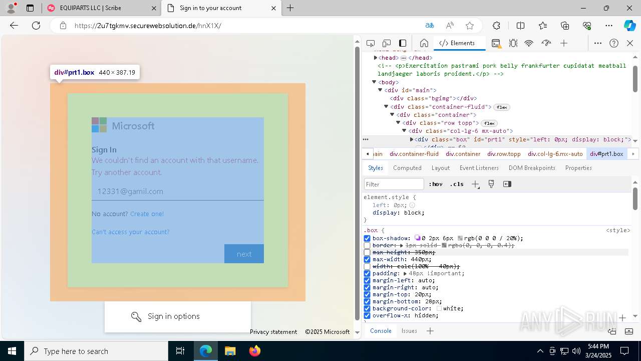Toggle device emulation in DevTools
This screenshot has width=641, height=361.
[x=387, y=43]
